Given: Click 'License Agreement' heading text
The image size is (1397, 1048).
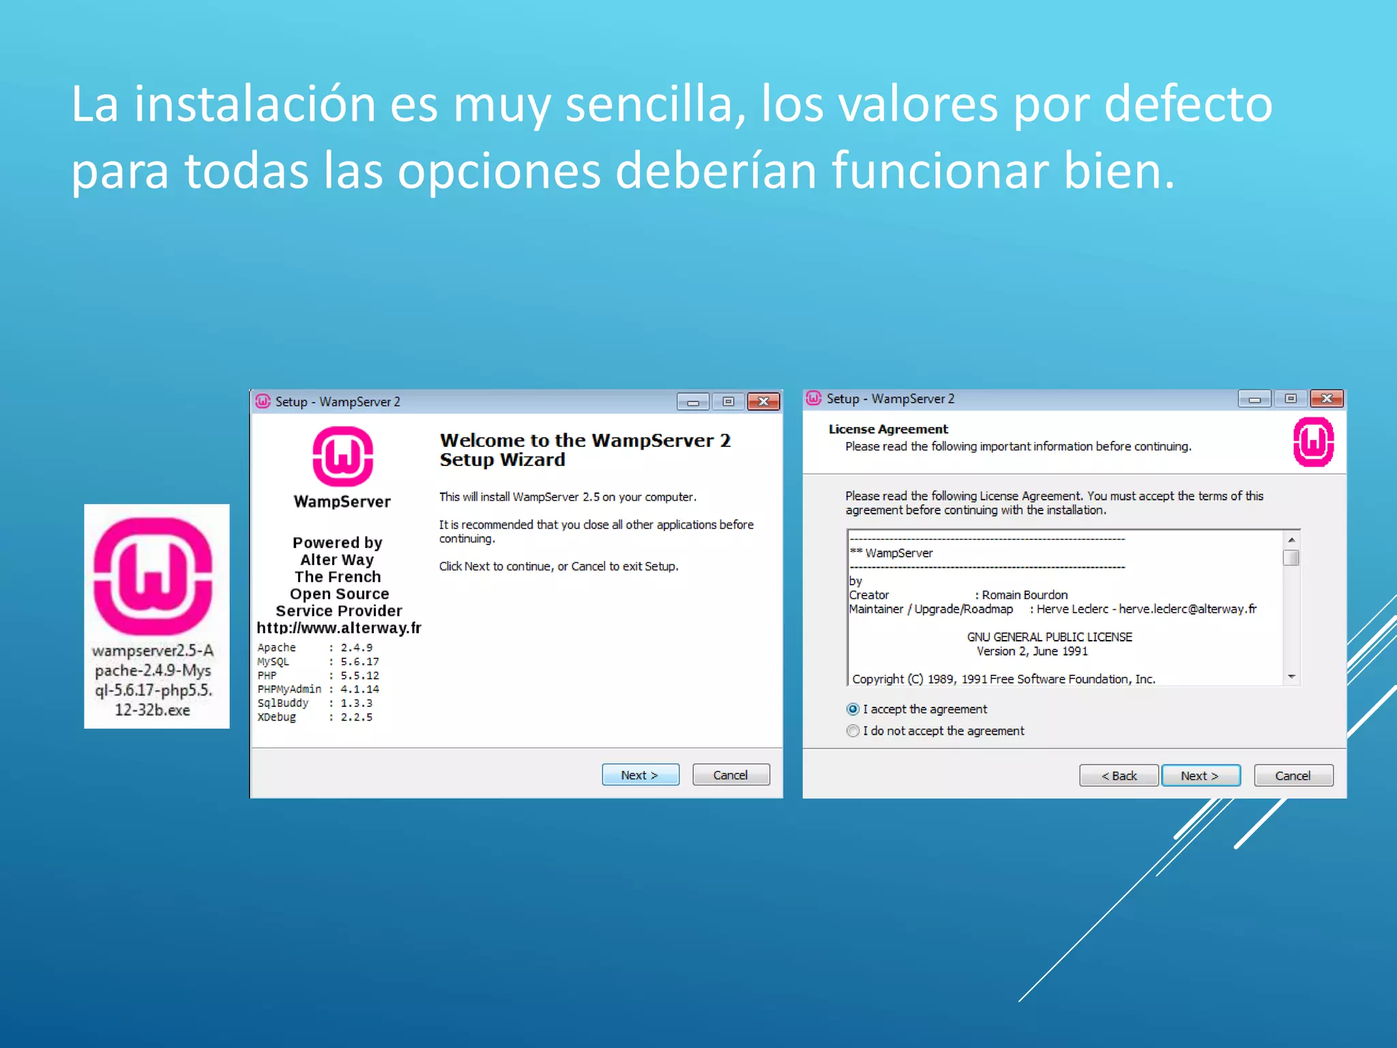Looking at the screenshot, I should click(x=888, y=429).
